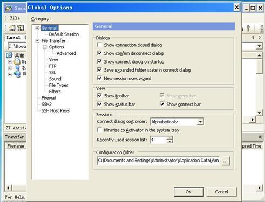The width and height of the screenshot is (265, 202).
Task: Open the path dropdown arrow in SecureFX window
Action: [x=259, y=46]
